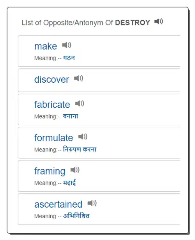
Task: Play audio for the word framing
Action: click(75, 170)
